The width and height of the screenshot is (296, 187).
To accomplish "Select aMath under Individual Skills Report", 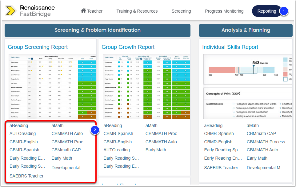I will pos(253,125).
